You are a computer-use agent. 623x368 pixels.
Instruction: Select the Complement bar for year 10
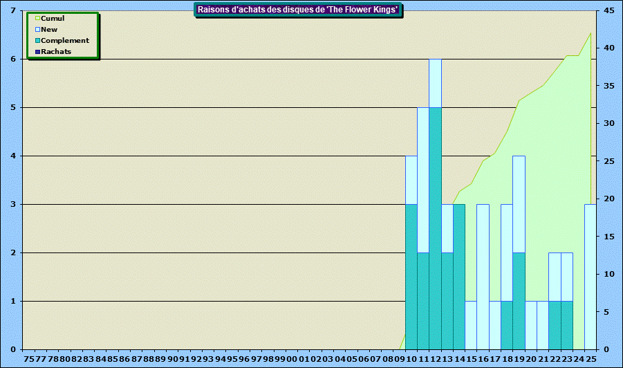[411, 277]
